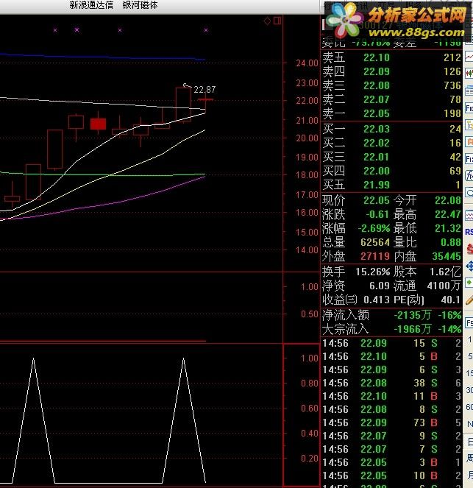
Task: Open the time-sharing line chart icon
Action: tap(469, 57)
